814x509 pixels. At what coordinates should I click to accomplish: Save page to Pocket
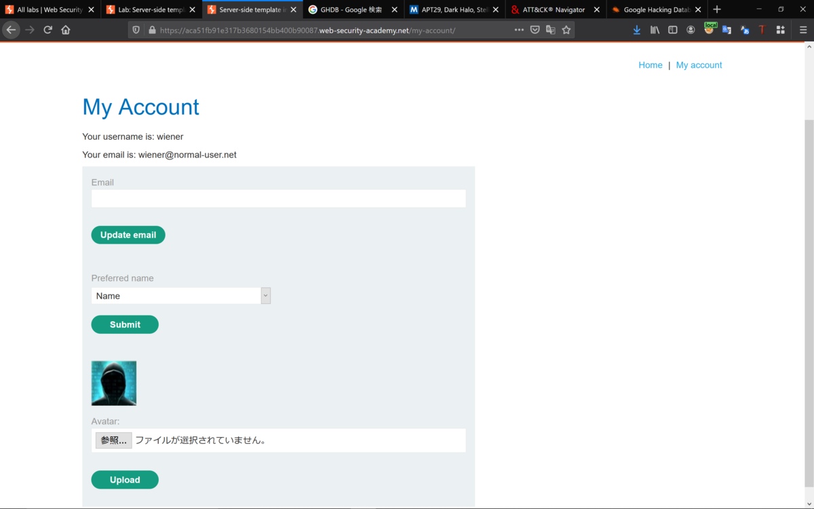click(x=535, y=30)
